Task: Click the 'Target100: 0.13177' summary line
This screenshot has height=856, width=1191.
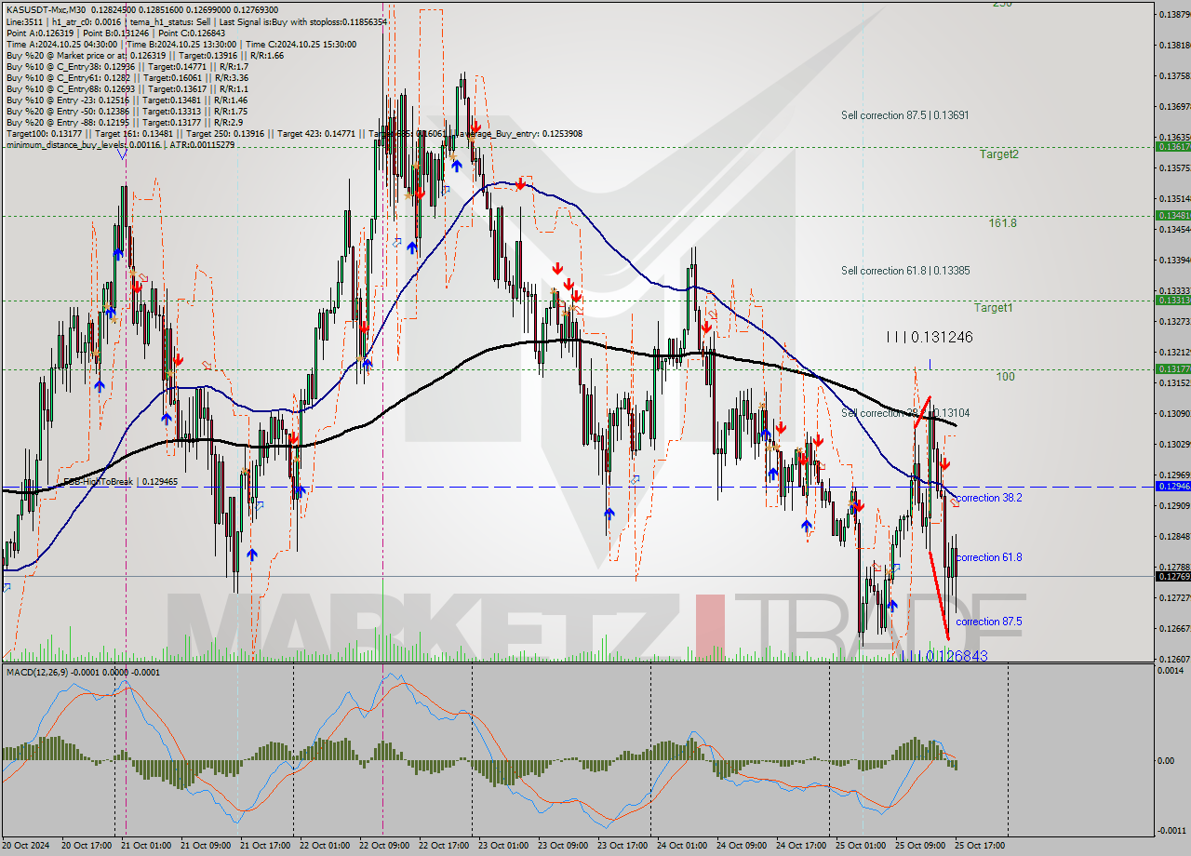Action: [294, 133]
